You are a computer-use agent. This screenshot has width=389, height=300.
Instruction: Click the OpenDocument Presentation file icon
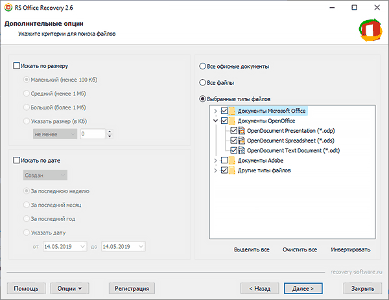point(242,131)
